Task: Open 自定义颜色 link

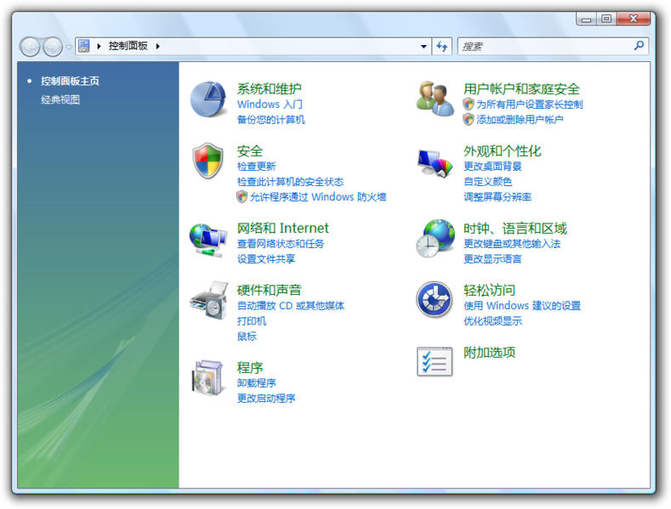Action: pos(488,182)
